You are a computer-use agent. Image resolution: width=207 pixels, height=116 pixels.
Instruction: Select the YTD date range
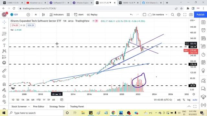coord(38,100)
